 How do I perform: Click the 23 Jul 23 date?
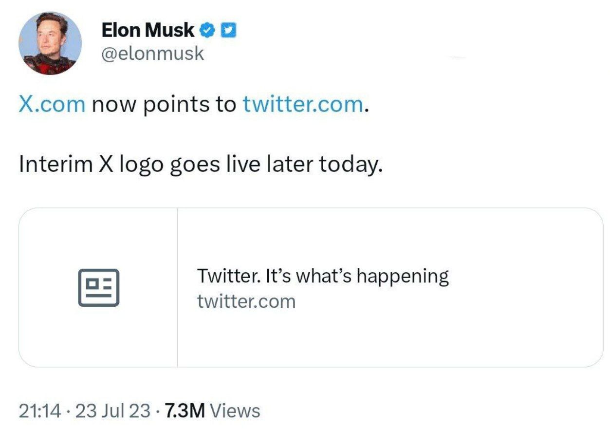[x=113, y=411]
